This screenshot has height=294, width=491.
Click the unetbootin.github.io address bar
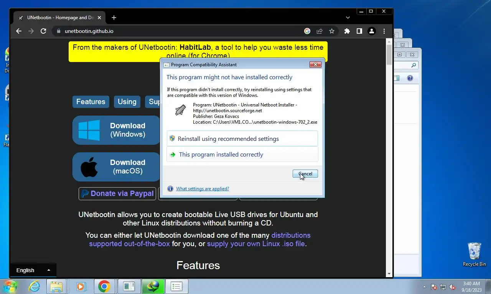176,31
